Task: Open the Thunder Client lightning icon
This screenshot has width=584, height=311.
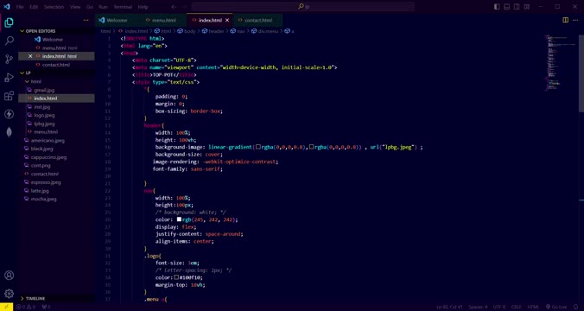Action: [x=9, y=114]
